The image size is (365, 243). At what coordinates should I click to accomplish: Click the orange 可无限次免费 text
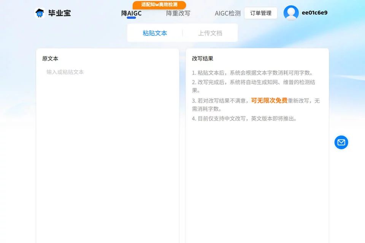coord(269,101)
